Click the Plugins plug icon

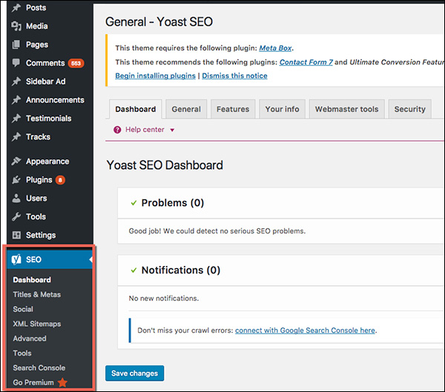(16, 180)
